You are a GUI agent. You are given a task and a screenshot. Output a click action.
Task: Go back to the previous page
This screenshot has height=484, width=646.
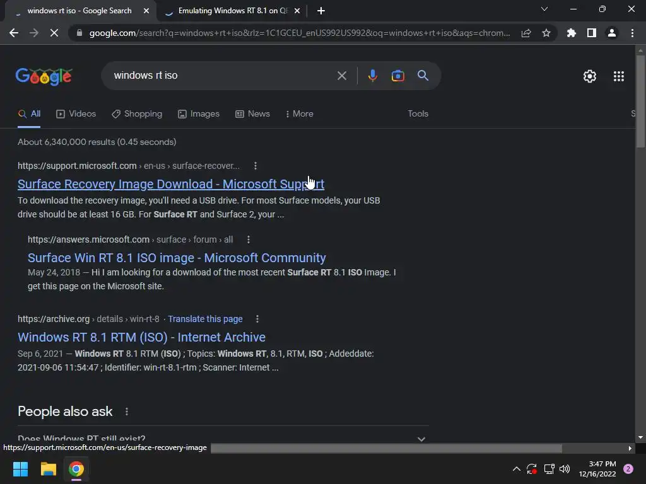[x=14, y=33]
